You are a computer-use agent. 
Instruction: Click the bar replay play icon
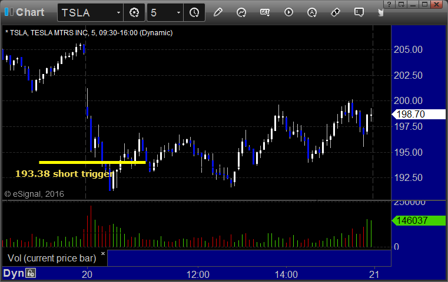point(288,12)
